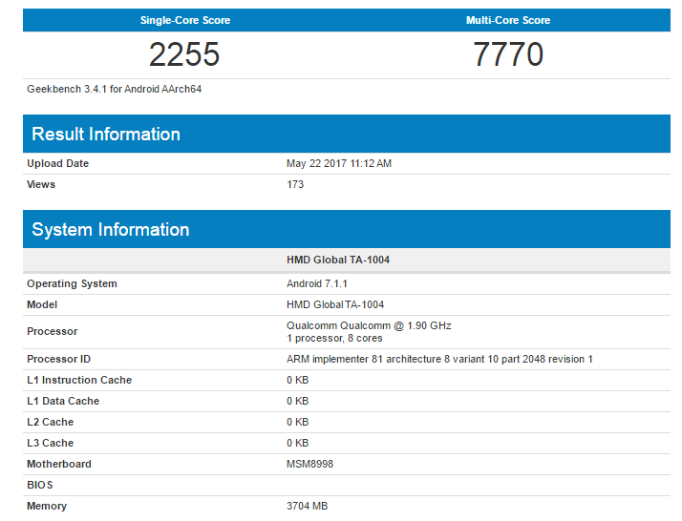Viewport: 682px width, 521px height.
Task: Click the Geekbench 3.4.1 for Android AArch64 text
Action: point(115,89)
